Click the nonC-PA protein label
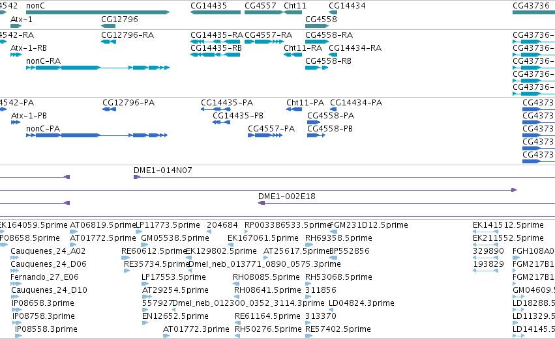Image resolution: width=555 pixels, height=339 pixels. click(43, 129)
